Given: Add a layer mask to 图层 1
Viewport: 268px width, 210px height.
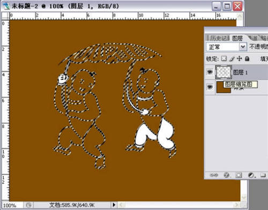Looking at the screenshot, I should click(239, 175).
